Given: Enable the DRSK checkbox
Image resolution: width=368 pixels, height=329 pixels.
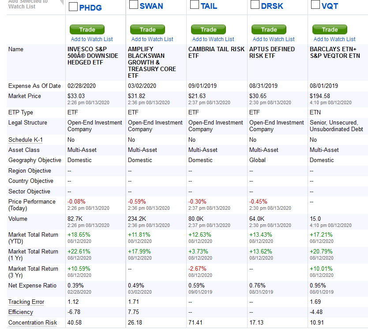Looking at the screenshot, I should [255, 4].
